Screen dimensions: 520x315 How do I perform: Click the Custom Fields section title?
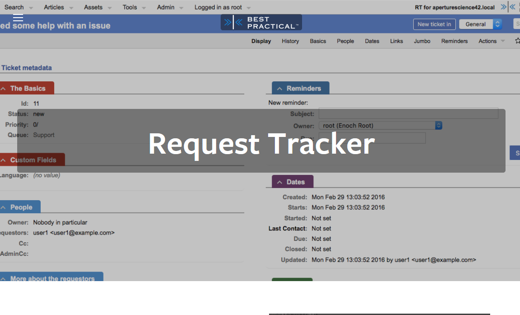point(33,160)
